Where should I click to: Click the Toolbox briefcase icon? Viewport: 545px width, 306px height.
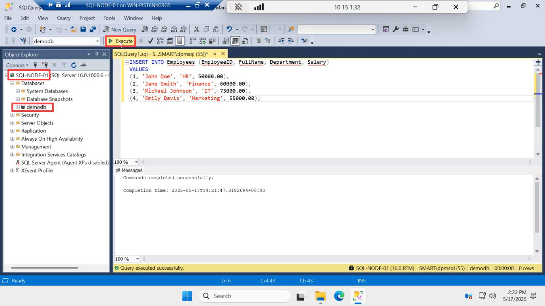click(405, 29)
